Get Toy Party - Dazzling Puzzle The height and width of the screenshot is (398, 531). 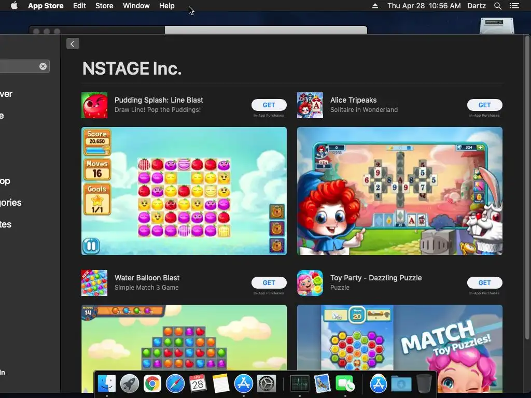point(485,282)
